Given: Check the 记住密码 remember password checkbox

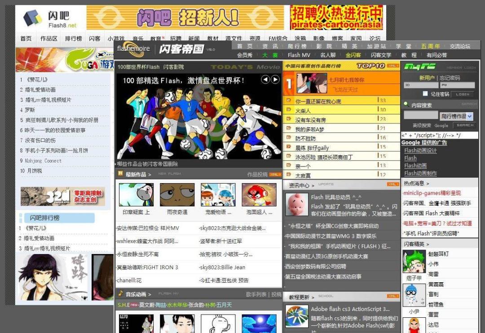Looking at the screenshot, I should (x=425, y=94).
